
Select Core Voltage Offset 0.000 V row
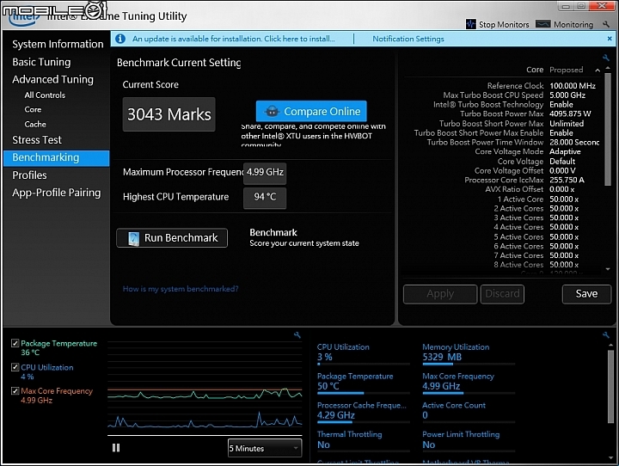point(524,170)
